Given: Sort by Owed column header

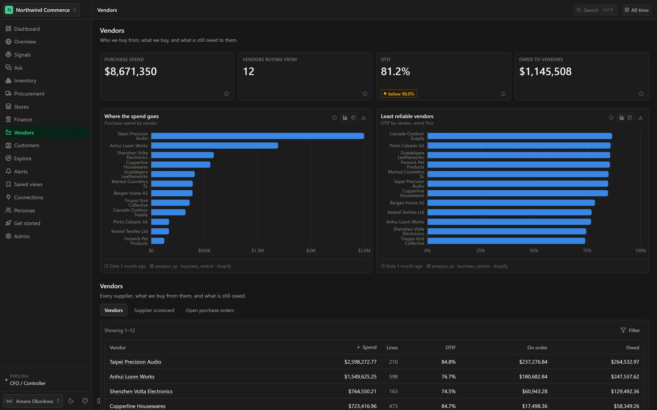Looking at the screenshot, I should point(633,347).
